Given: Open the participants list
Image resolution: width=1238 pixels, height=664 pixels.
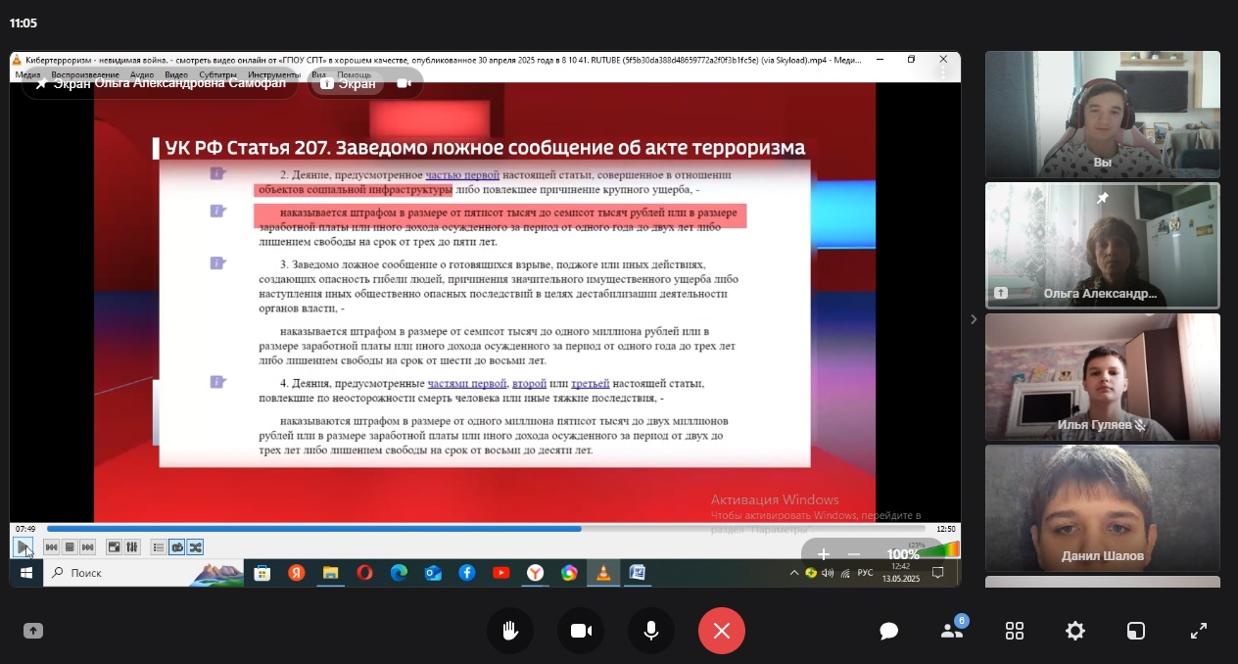Looking at the screenshot, I should [x=952, y=631].
